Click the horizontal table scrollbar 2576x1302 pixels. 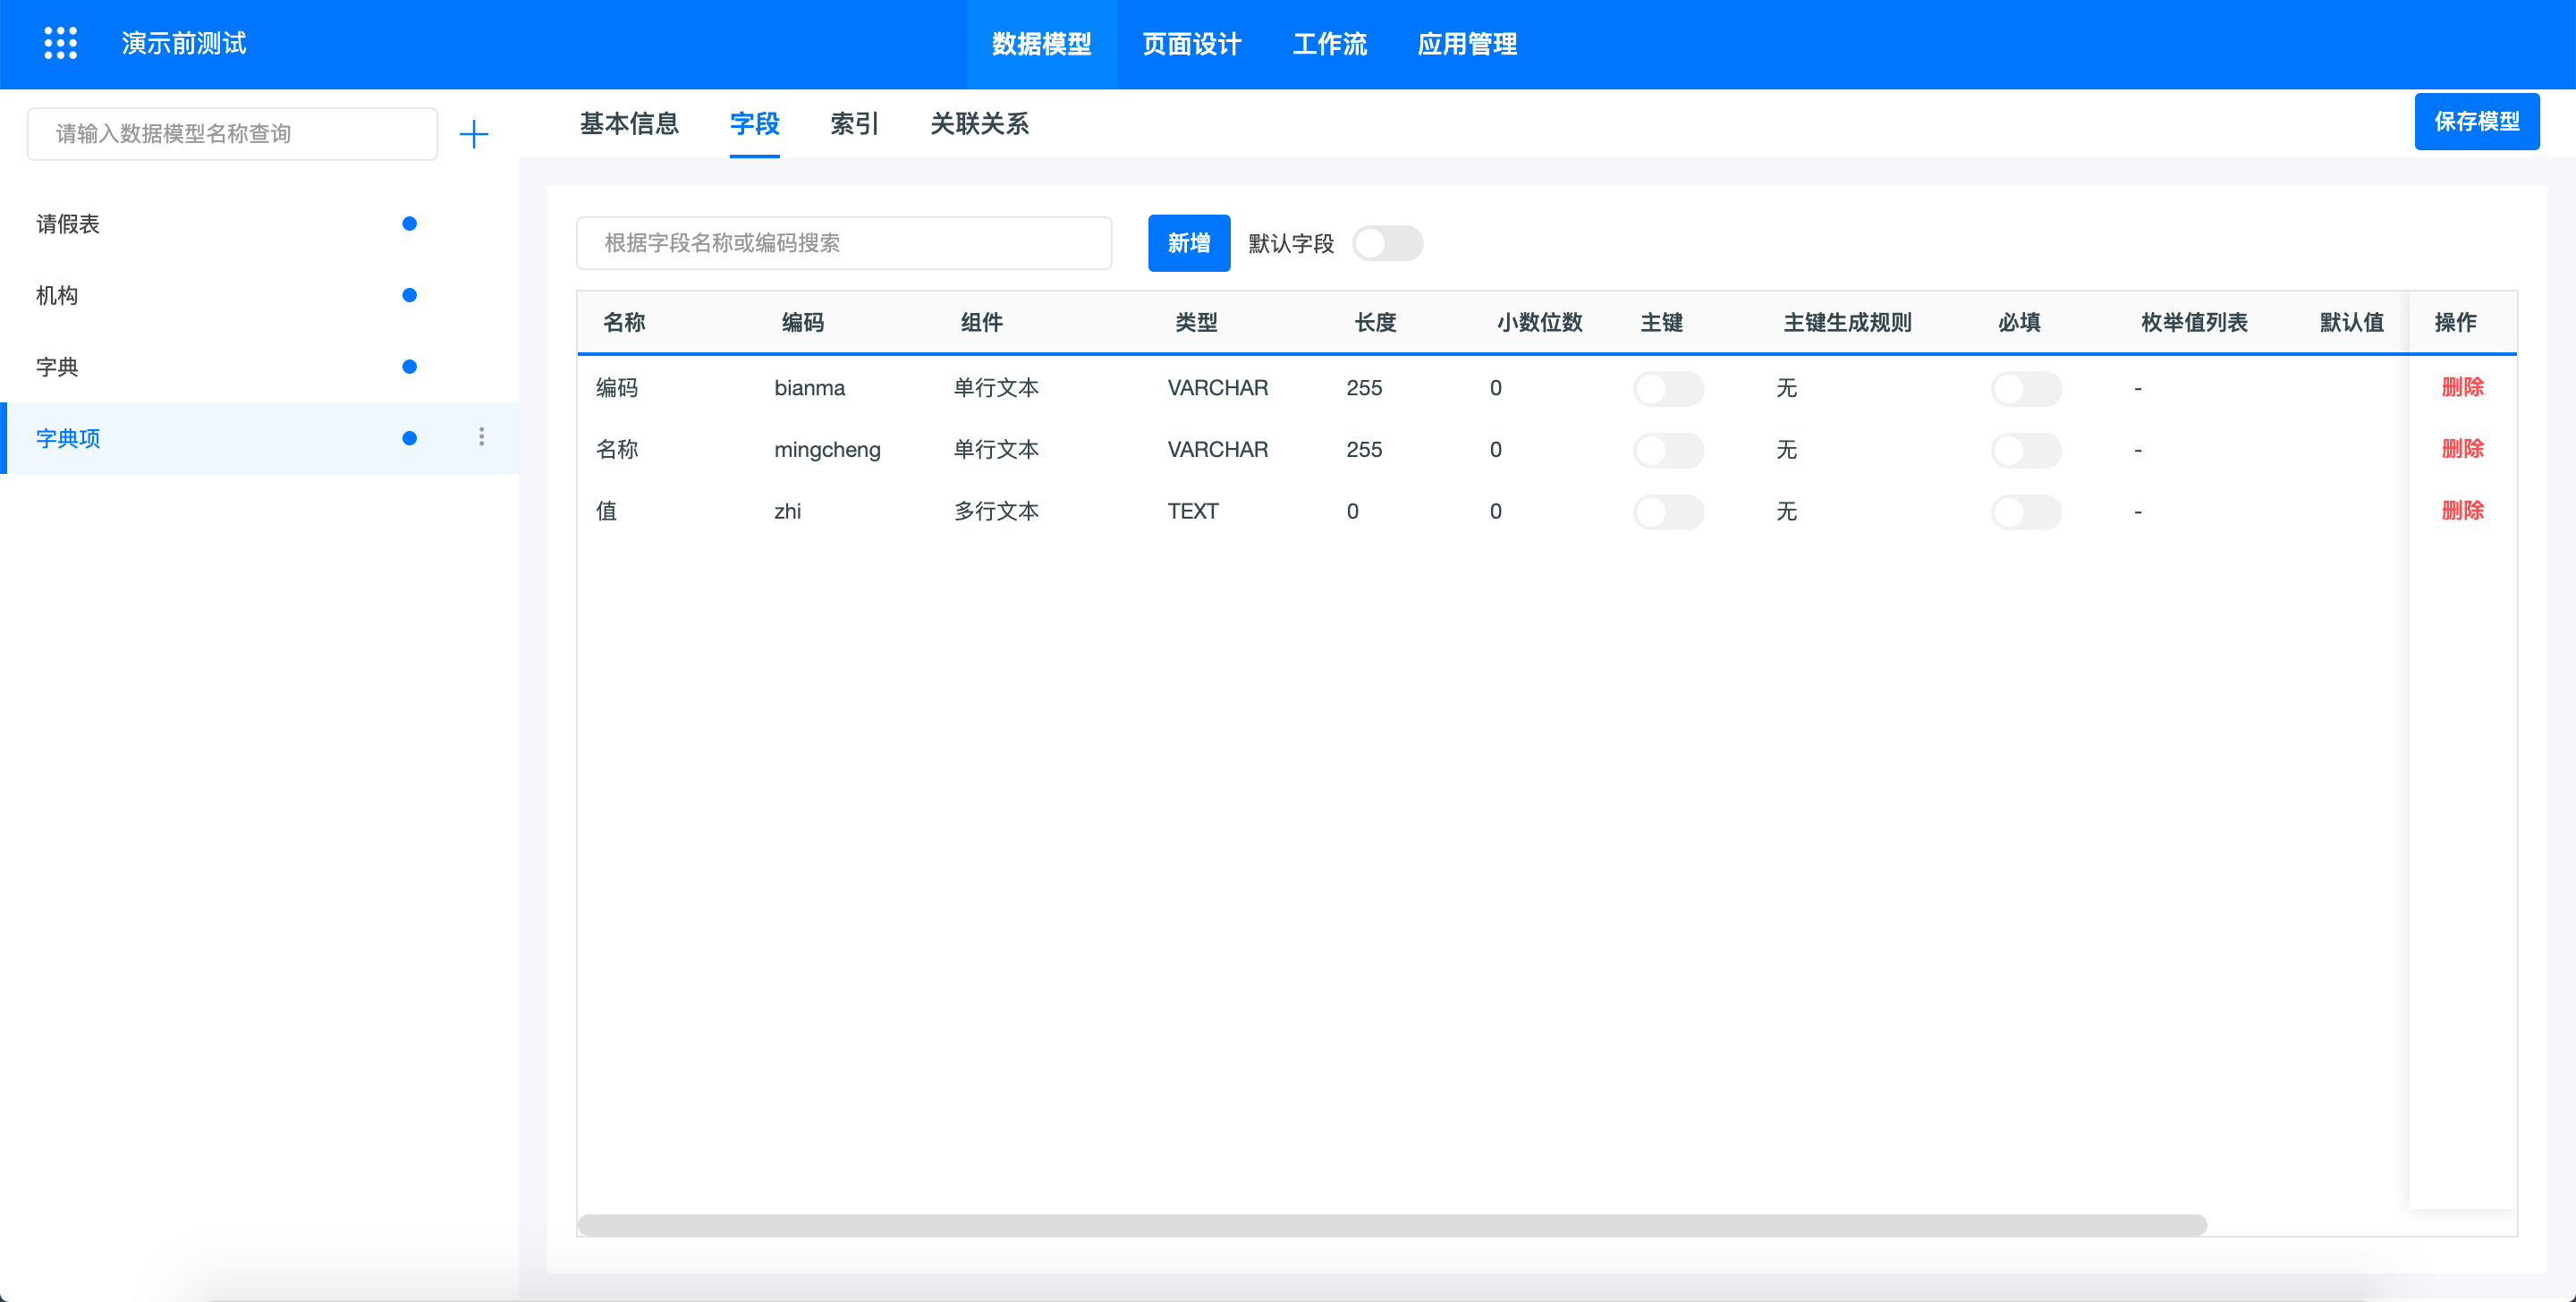click(x=1391, y=1225)
